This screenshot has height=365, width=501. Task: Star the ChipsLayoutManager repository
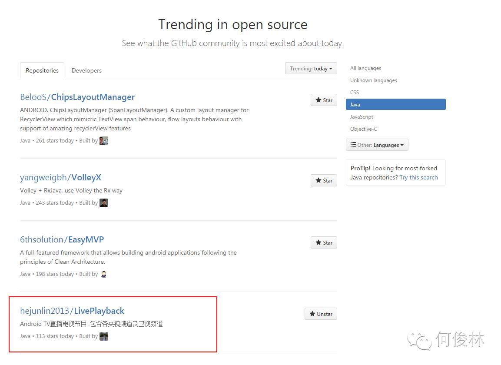324,100
